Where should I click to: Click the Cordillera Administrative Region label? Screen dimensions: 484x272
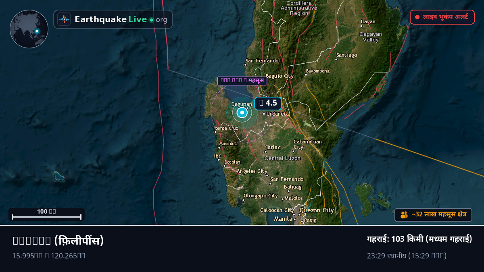click(299, 8)
